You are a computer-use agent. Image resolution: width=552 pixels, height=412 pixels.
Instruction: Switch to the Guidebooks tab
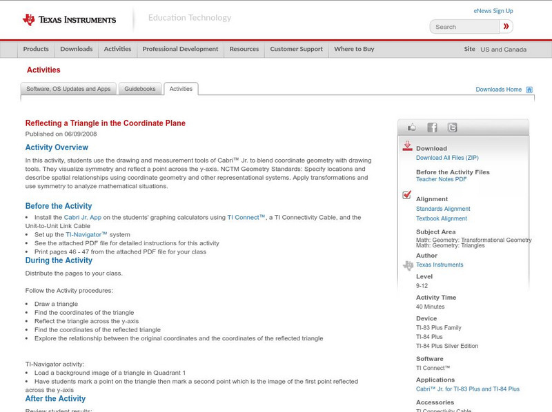click(x=140, y=89)
